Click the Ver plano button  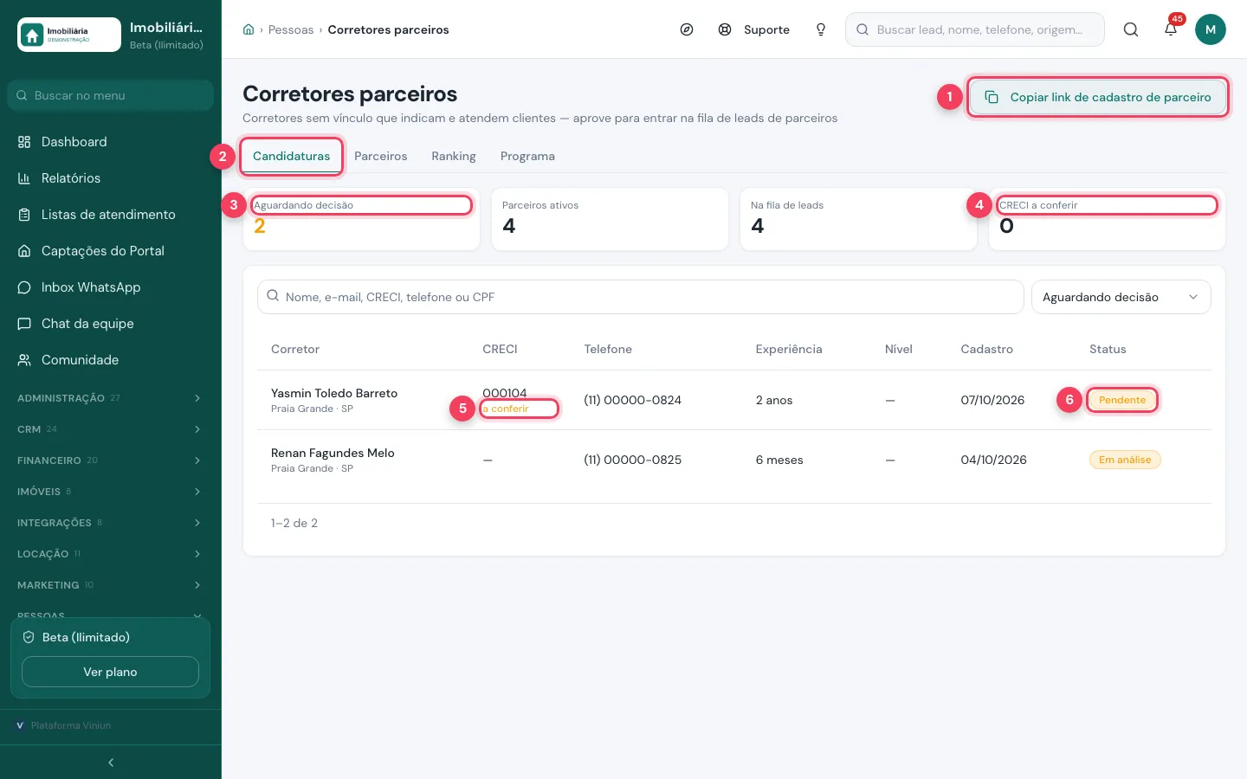pyautogui.click(x=110, y=672)
